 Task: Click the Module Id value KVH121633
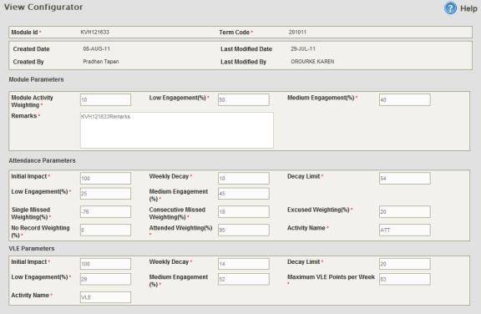pos(95,33)
